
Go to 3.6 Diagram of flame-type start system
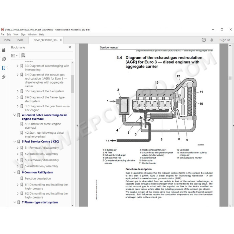tap(44, 99)
